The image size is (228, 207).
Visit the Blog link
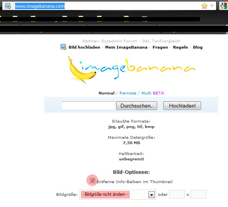pyautogui.click(x=198, y=47)
